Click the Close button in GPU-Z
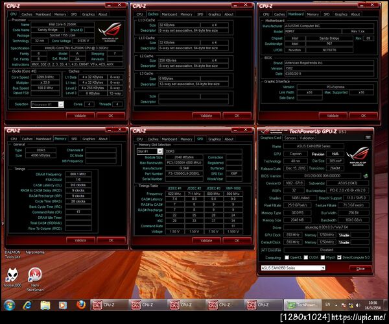Viewport: 389px width, 324px height. (x=360, y=269)
